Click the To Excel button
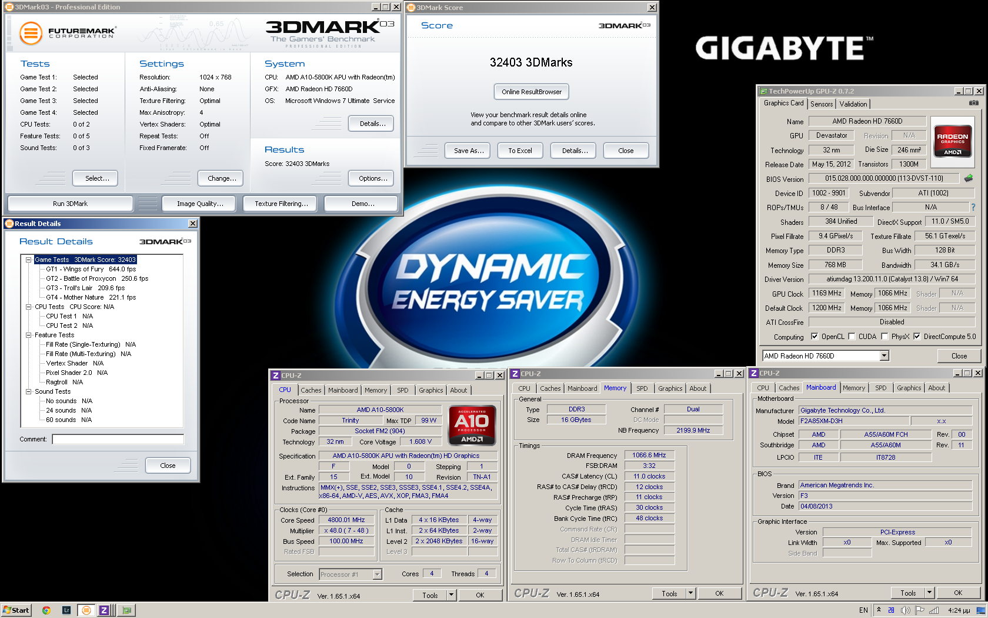Screen dimensions: 988x618 pyautogui.click(x=520, y=151)
